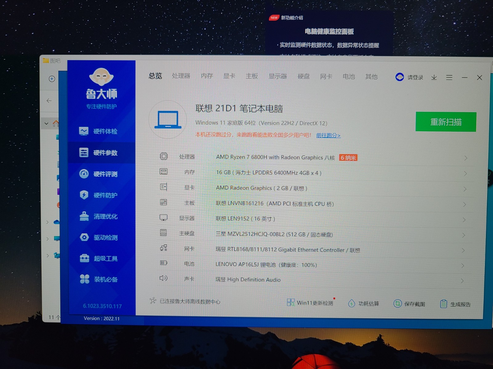Open 清理优化 cleanup section
Image resolution: width=493 pixels, height=369 pixels.
[98, 216]
